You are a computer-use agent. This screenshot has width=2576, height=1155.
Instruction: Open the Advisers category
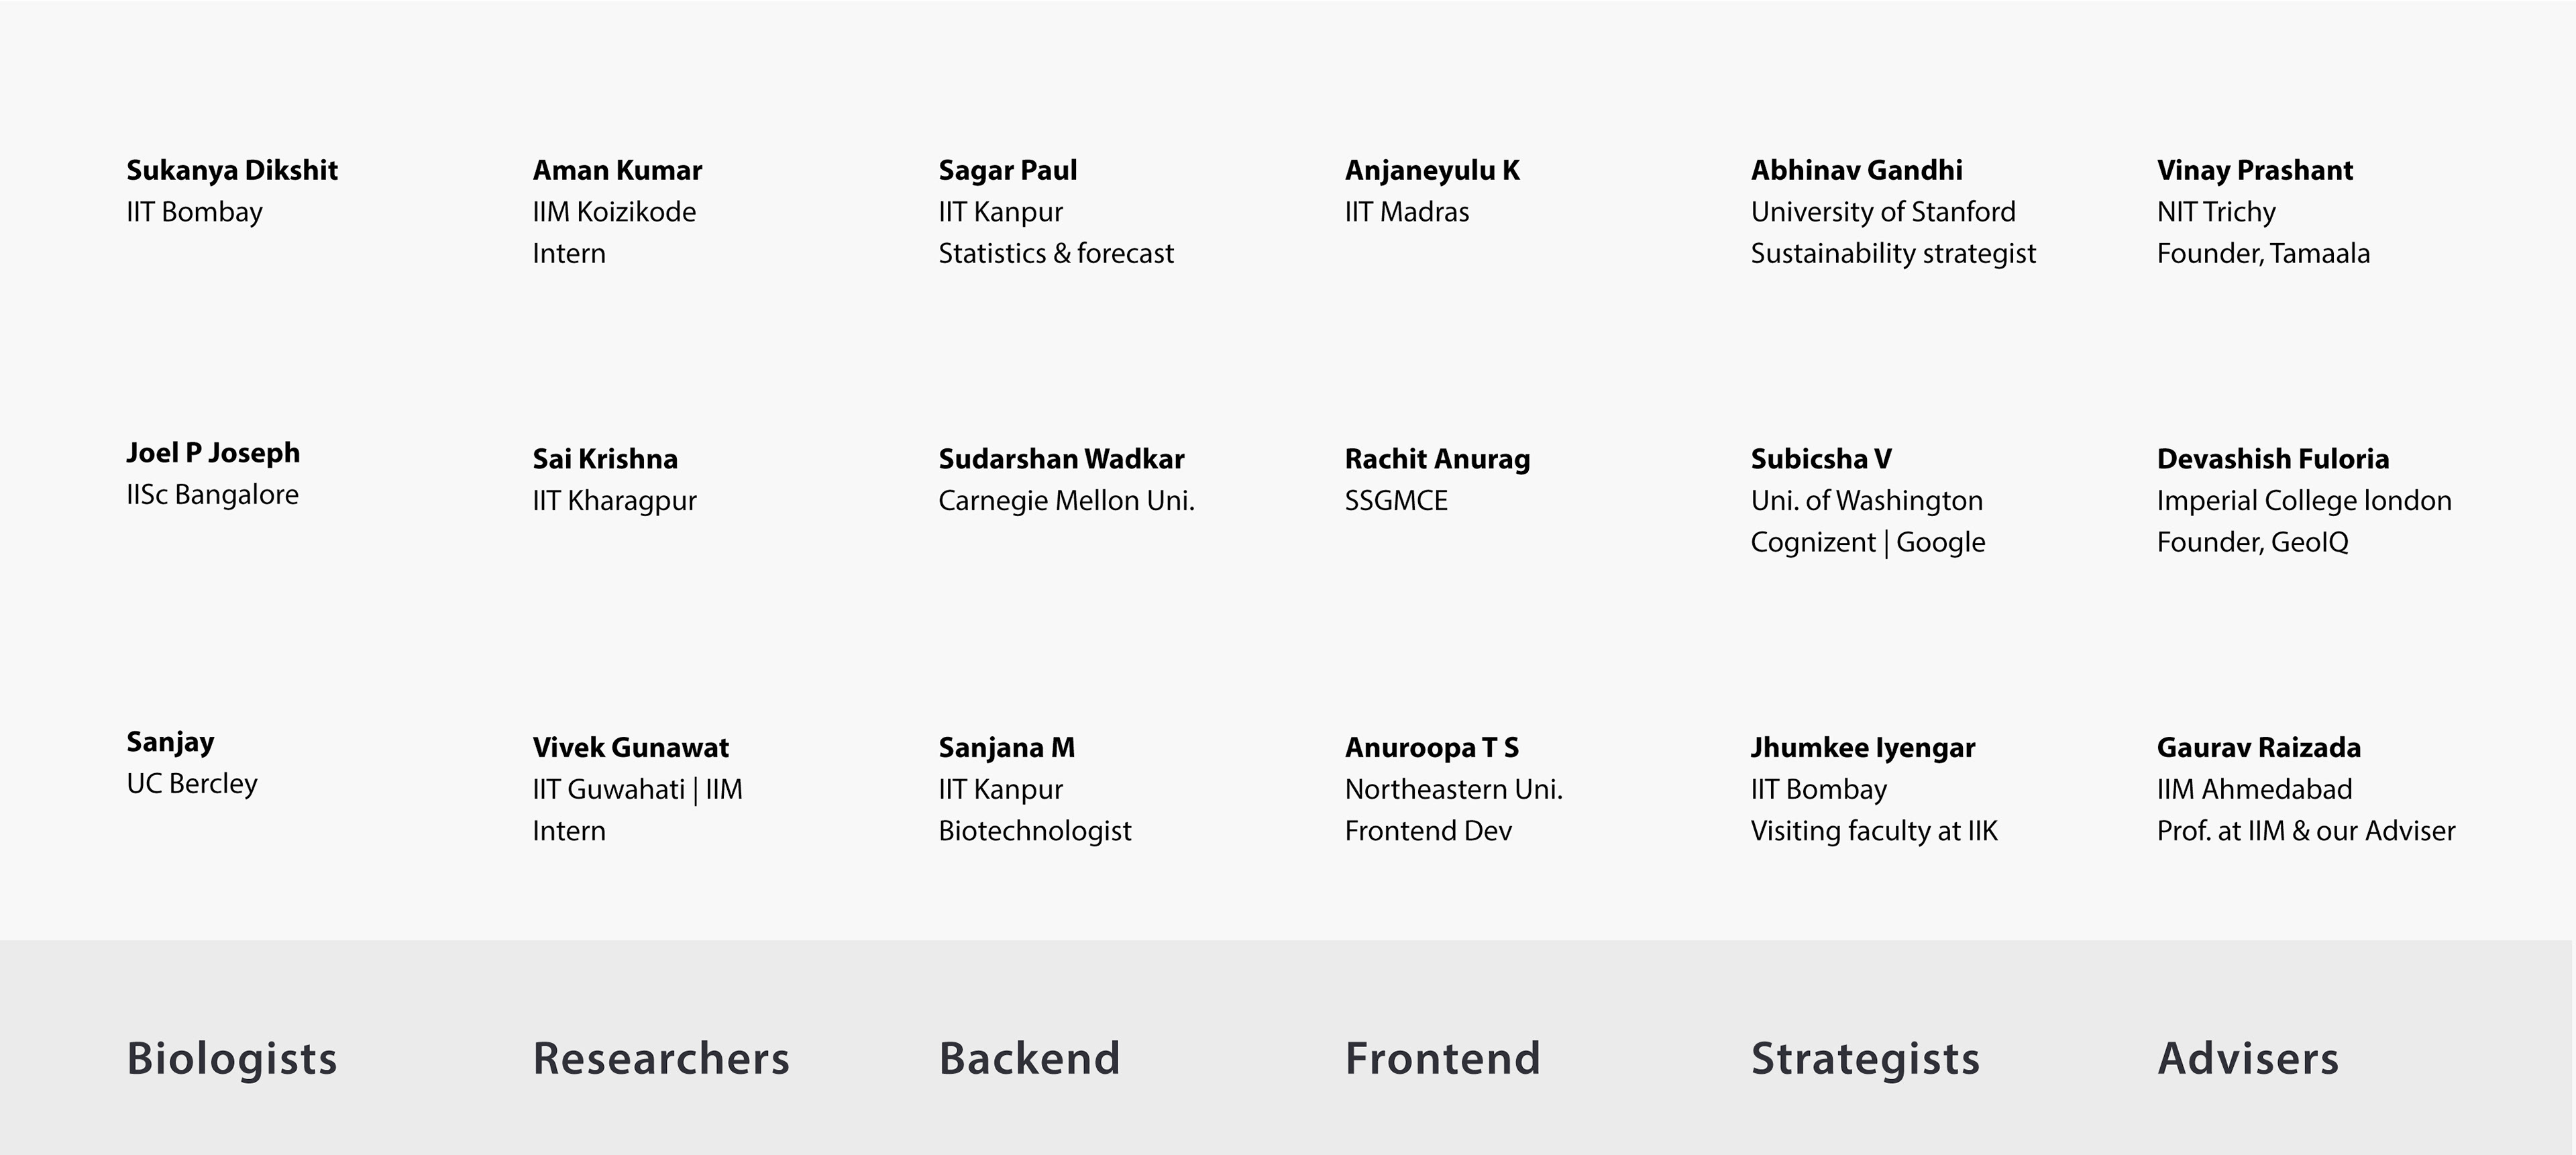pos(2248,1059)
